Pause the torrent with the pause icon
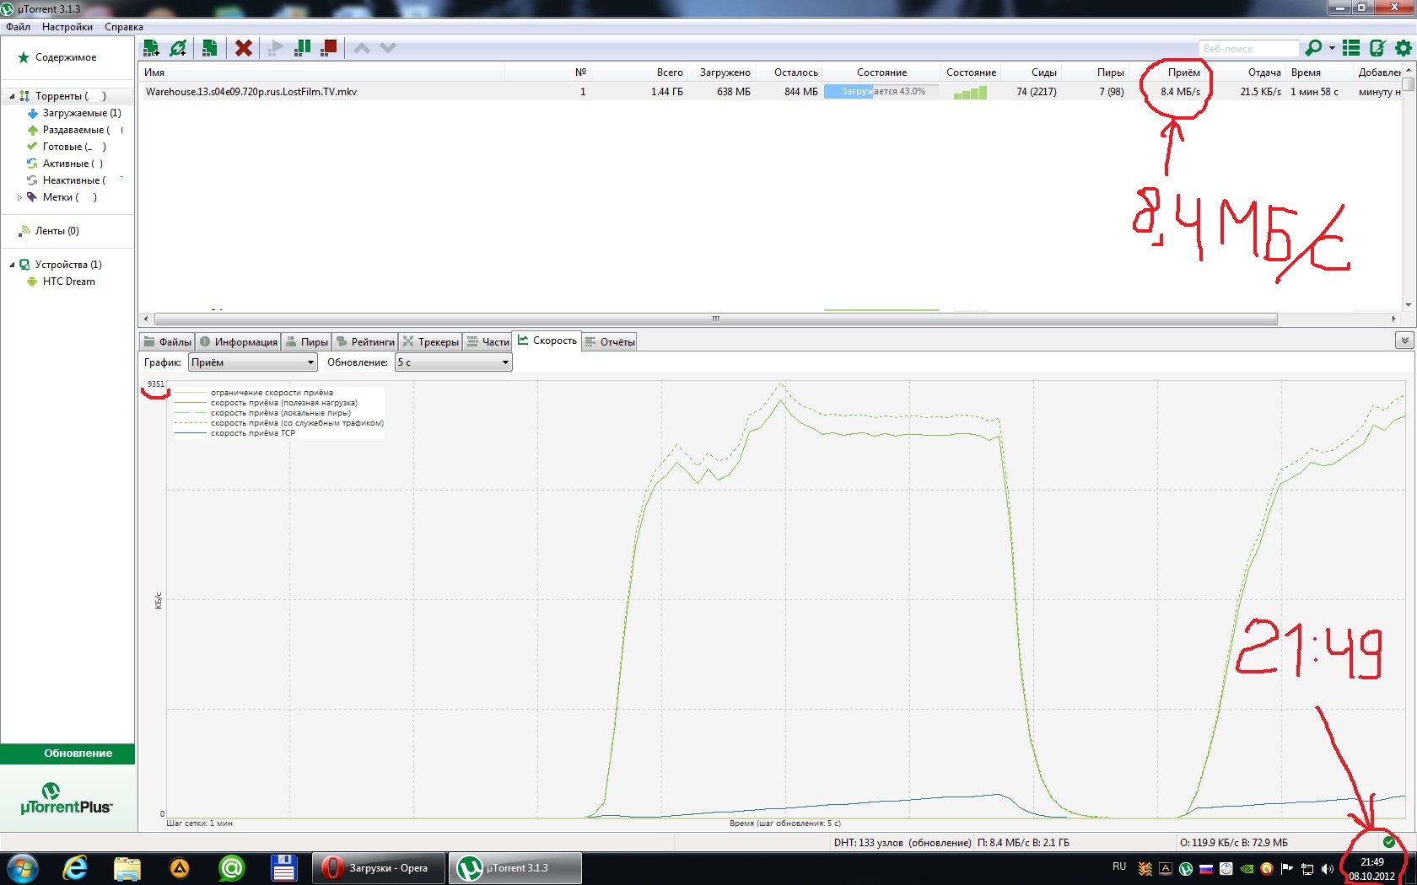This screenshot has width=1417, height=885. [302, 48]
